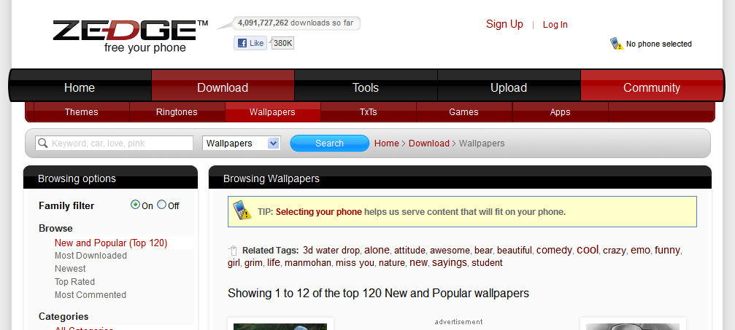Viewport: 735px width, 330px height.
Task: Browse Most Downloaded wallpapers
Action: (91, 256)
